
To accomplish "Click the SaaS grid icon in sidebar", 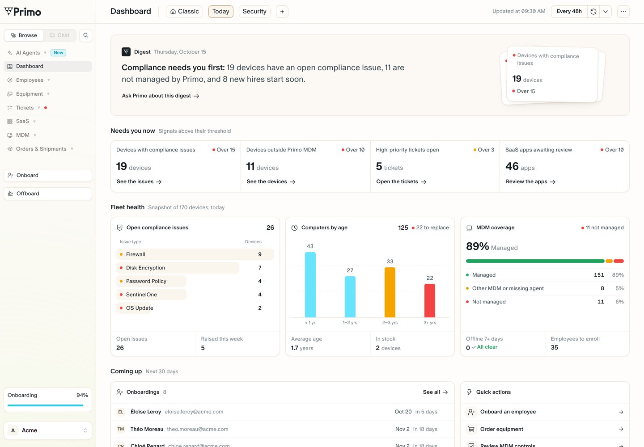I will pos(10,122).
